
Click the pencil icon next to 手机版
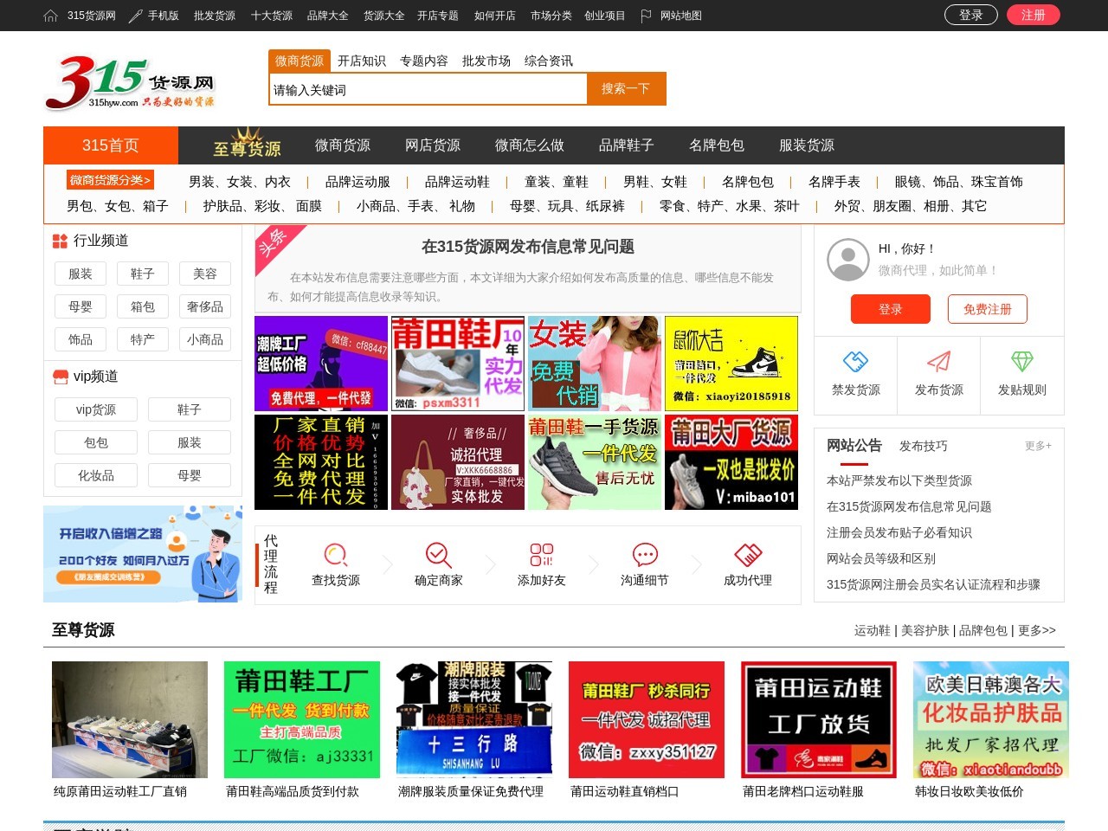(x=135, y=16)
